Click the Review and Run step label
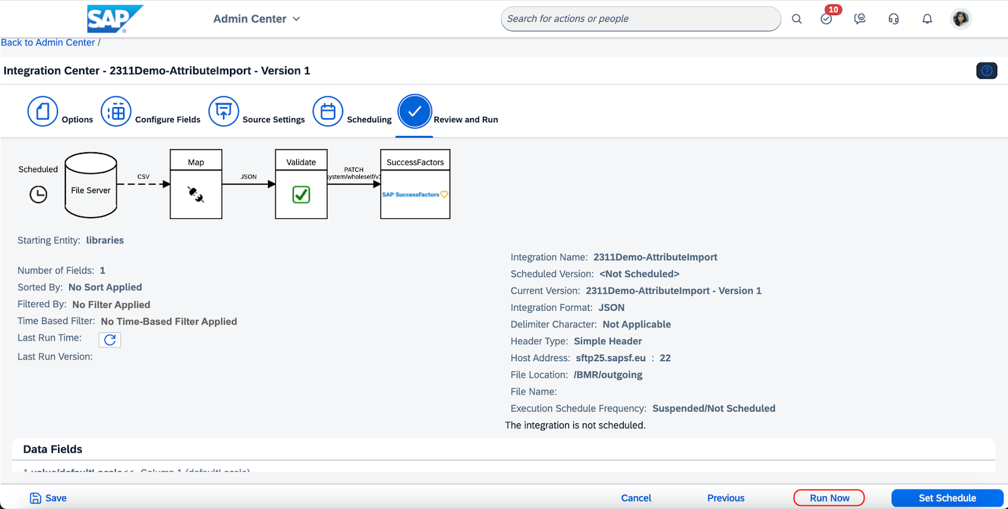The image size is (1008, 509). (x=466, y=120)
